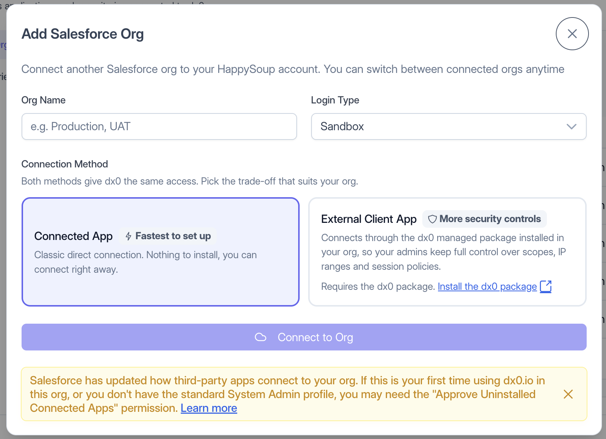Select the External Client App method
The width and height of the screenshot is (606, 439).
[447, 252]
